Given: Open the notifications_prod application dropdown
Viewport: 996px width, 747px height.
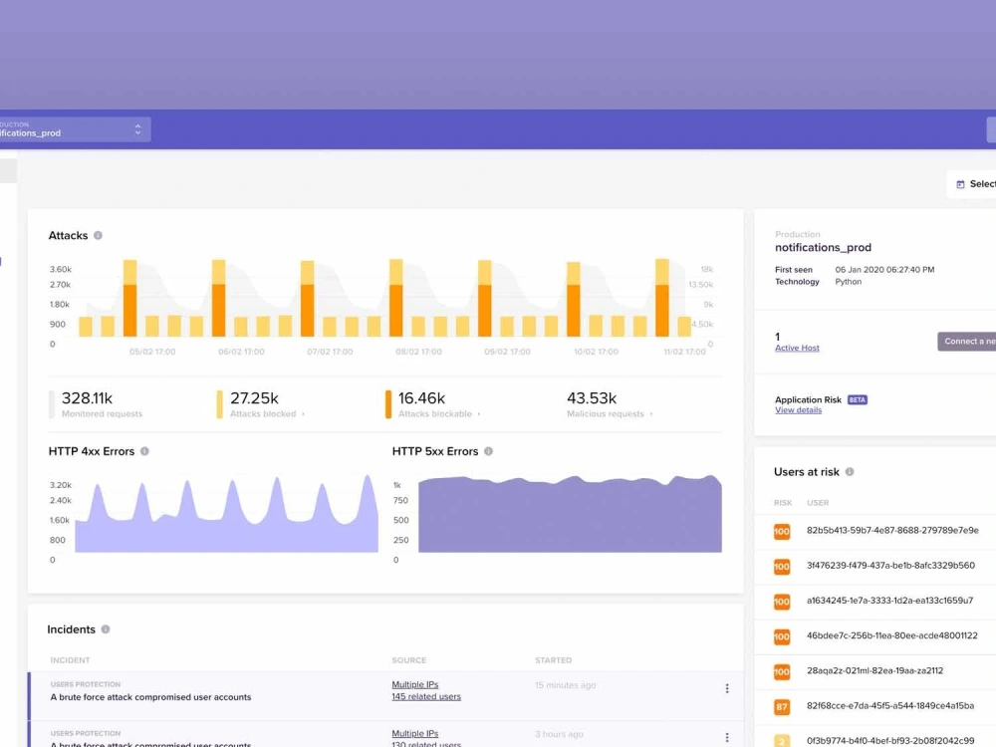Looking at the screenshot, I should pos(75,129).
